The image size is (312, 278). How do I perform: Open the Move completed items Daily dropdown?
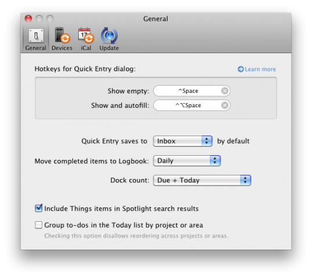[187, 160]
